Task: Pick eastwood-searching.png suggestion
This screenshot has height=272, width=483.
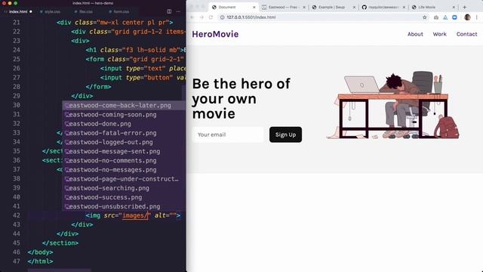Action: [124, 188]
